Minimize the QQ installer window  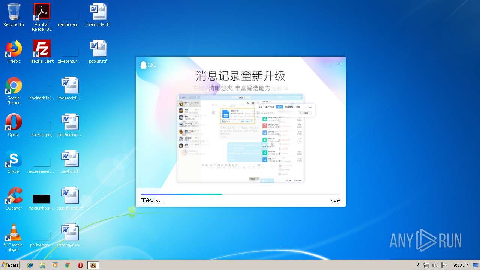328,63
